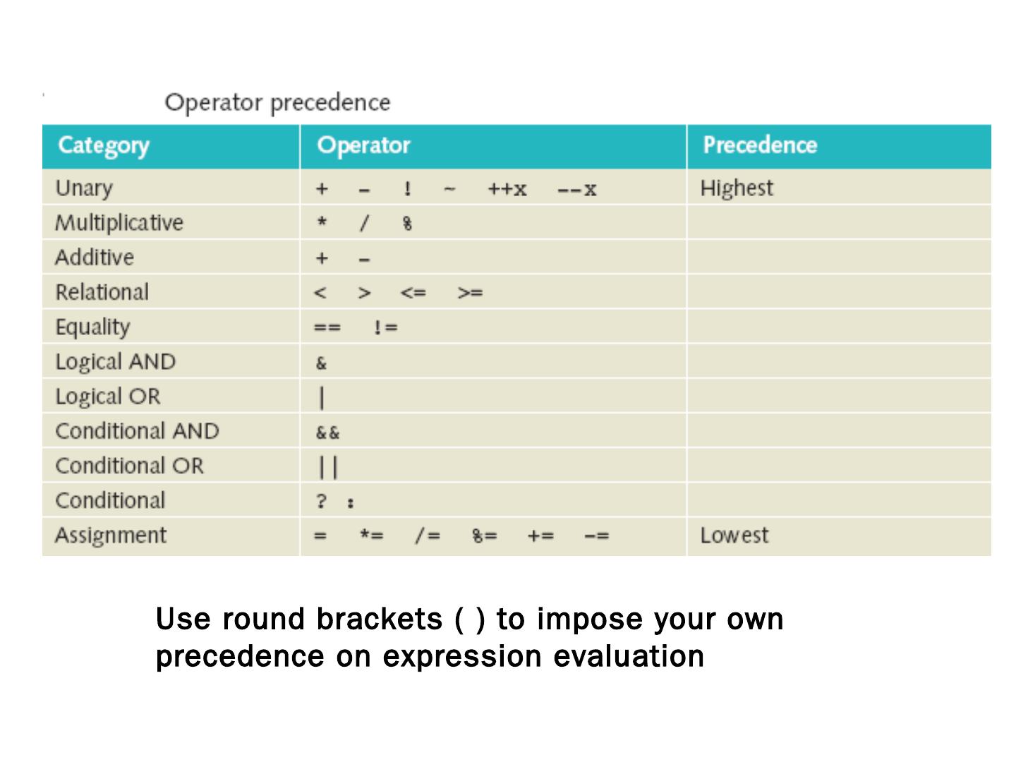Click the ++x operator in Unary row

point(507,189)
